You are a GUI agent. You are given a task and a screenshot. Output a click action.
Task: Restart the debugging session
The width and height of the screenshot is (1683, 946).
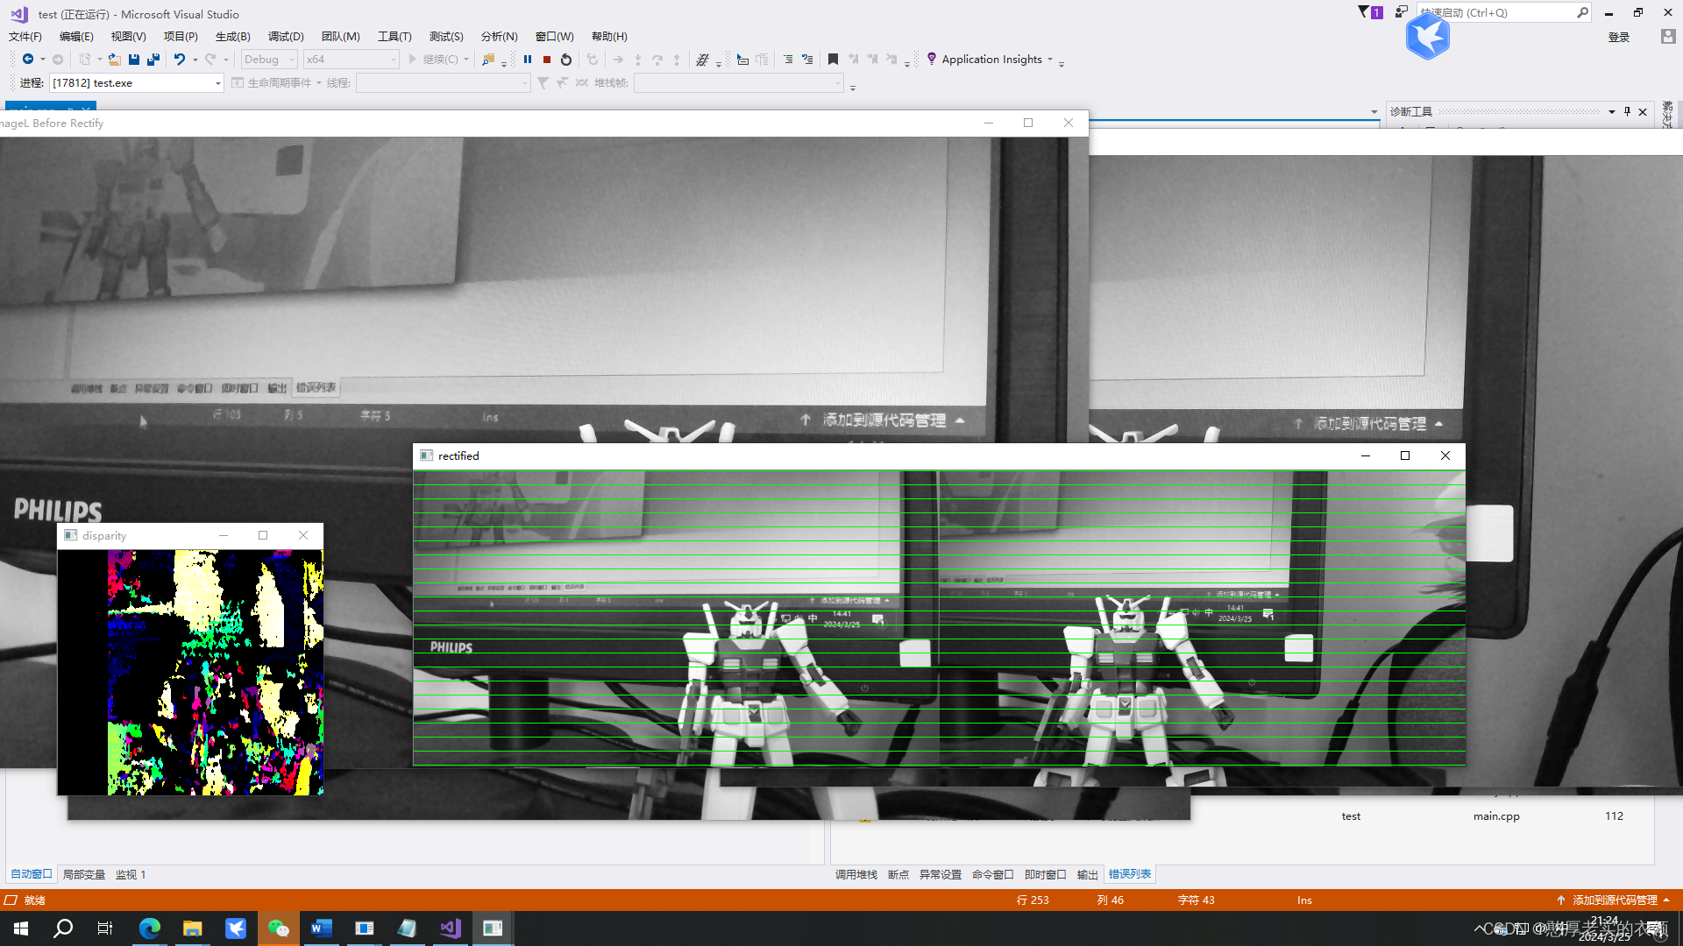point(566,60)
